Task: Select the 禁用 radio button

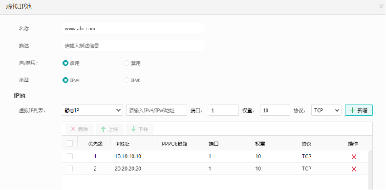Action: (126, 63)
